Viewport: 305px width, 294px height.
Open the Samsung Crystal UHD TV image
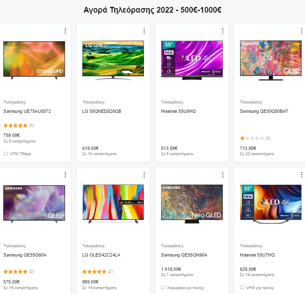click(34, 60)
